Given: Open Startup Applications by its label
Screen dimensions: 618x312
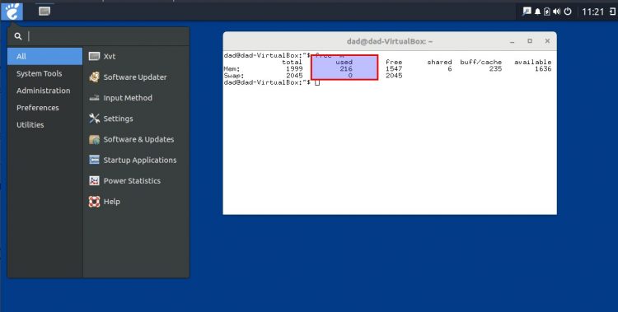Looking at the screenshot, I should 140,161.
